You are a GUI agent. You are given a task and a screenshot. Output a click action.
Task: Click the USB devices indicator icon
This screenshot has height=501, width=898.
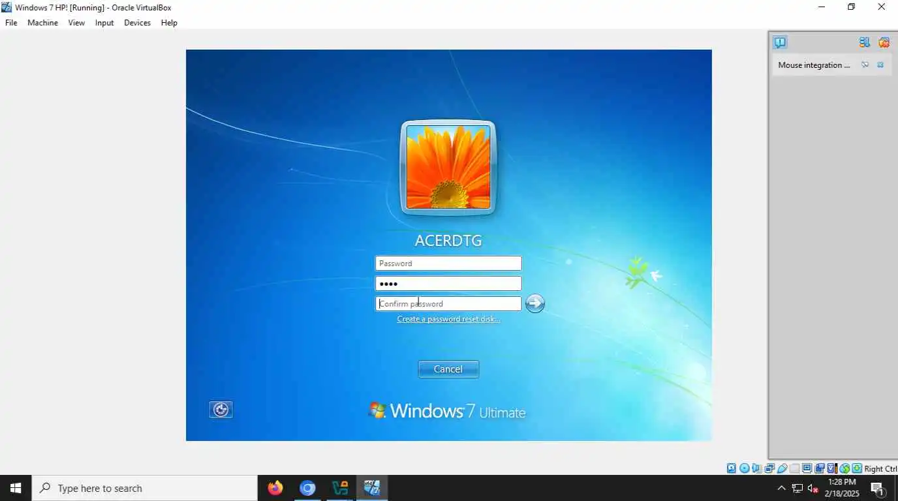[782, 468]
